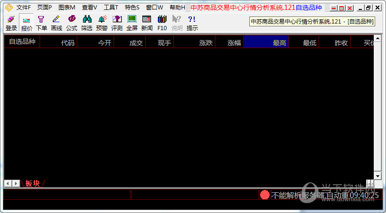The image size is (386, 213).
Task: Open the 特色S menu
Action: (x=132, y=8)
